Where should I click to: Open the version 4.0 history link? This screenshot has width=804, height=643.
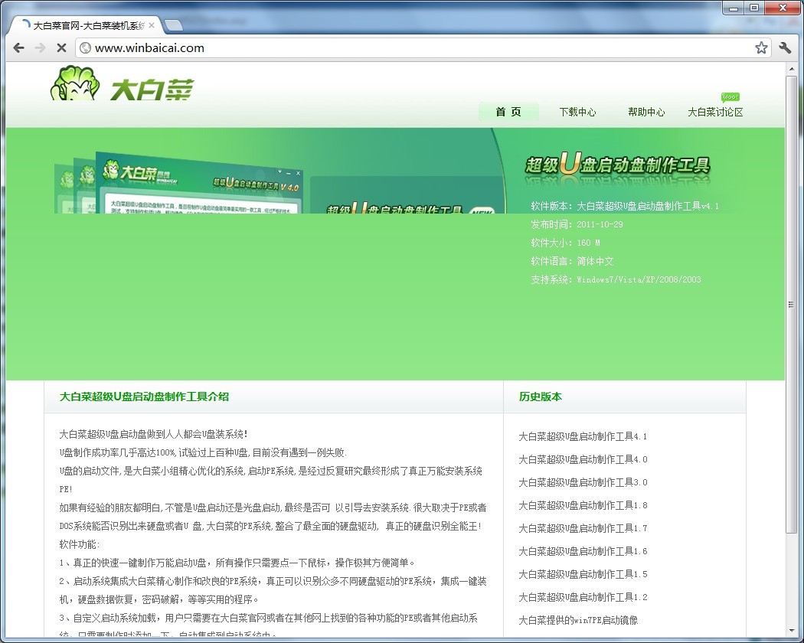point(583,459)
